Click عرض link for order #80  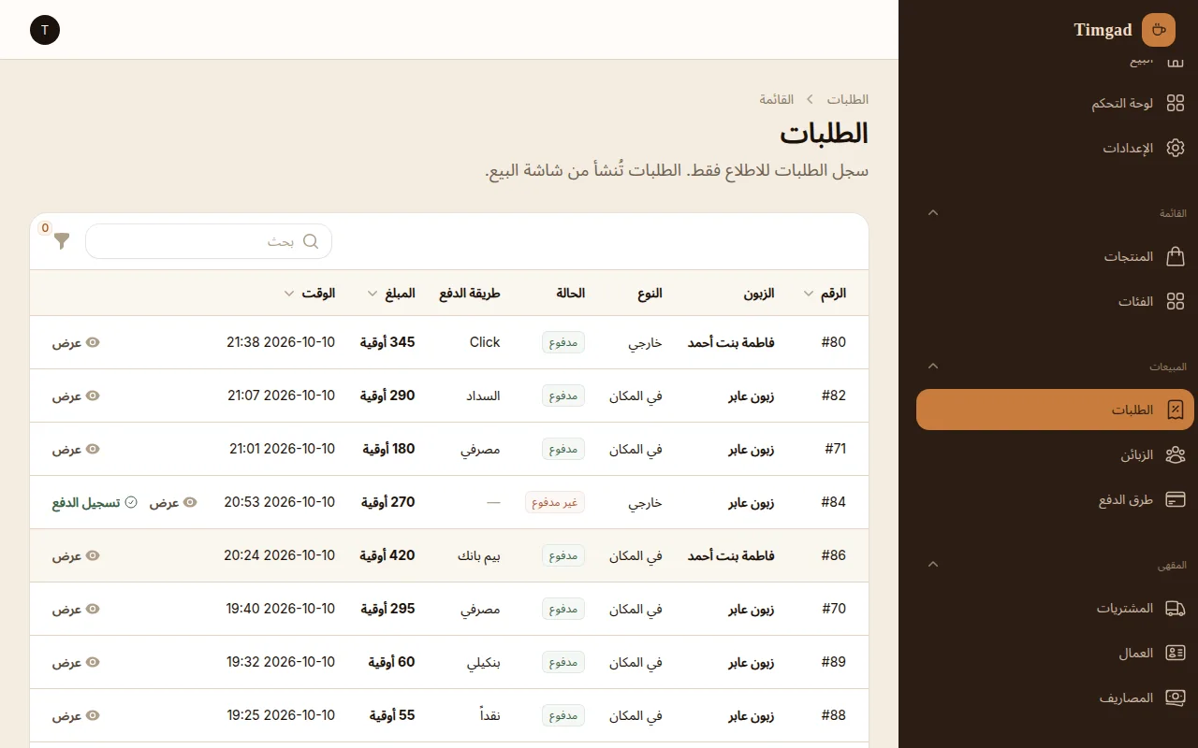75,342
